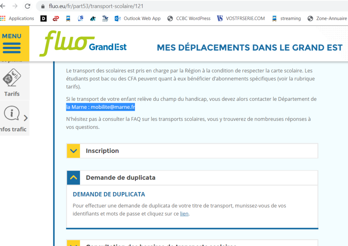Image resolution: width=348 pixels, height=246 pixels.
Task: Open the red dP bookmark icon
Action: tap(56, 18)
